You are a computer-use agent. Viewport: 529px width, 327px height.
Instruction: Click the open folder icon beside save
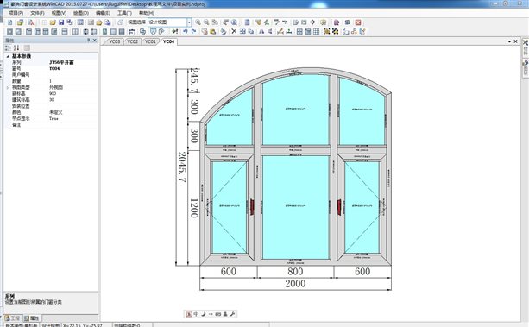pyautogui.click(x=53, y=22)
